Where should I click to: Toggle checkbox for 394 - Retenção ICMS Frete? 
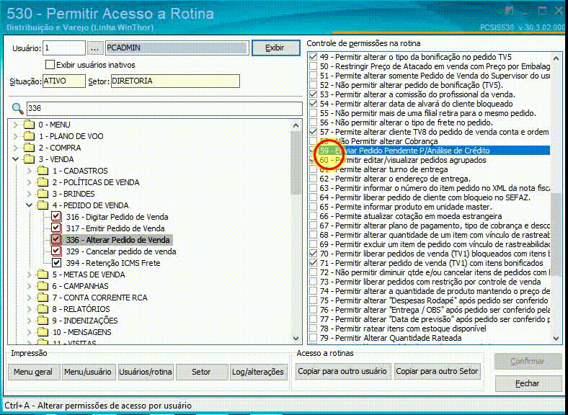[x=56, y=263]
